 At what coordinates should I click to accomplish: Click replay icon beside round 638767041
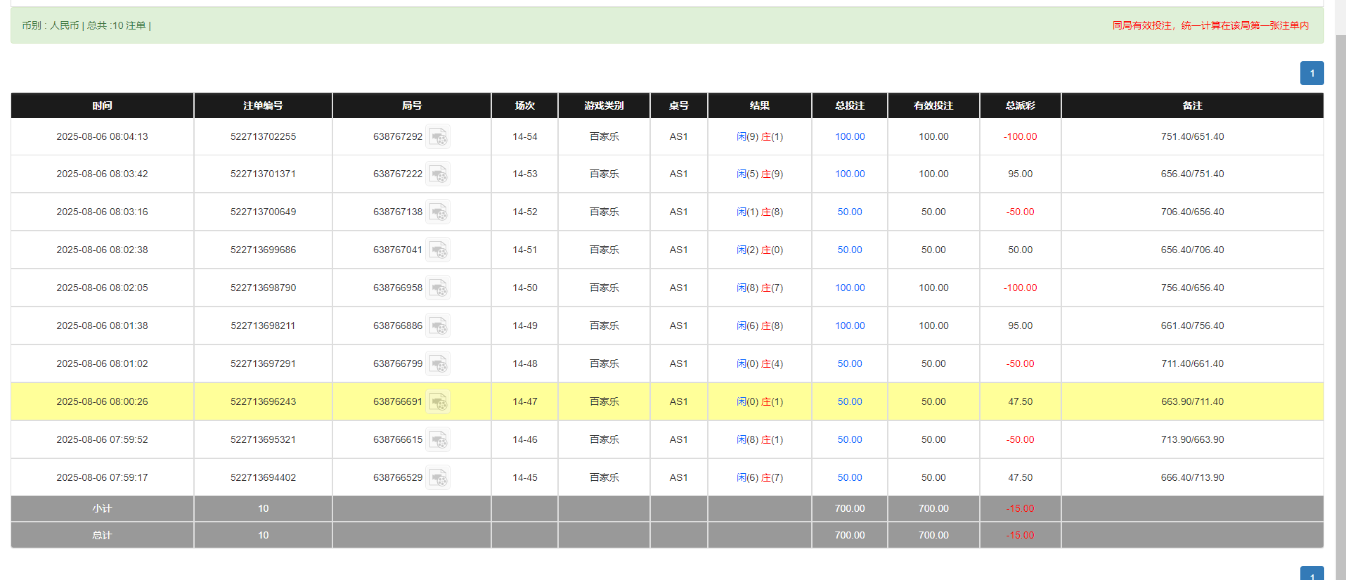(438, 250)
